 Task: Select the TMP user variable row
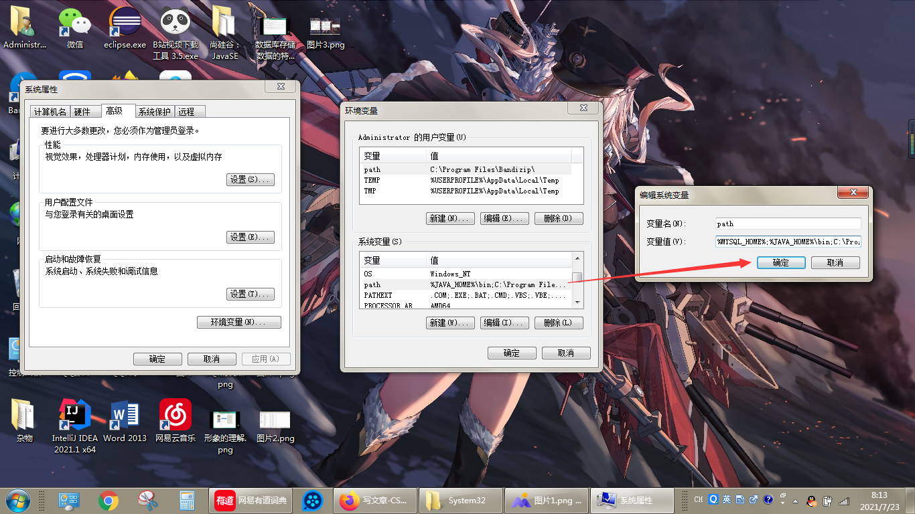466,191
